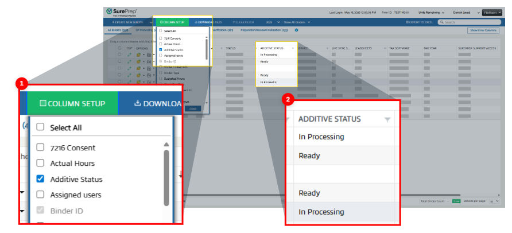
Task: Click the scroll-up arrow in magnified column list
Action: [x=166, y=145]
